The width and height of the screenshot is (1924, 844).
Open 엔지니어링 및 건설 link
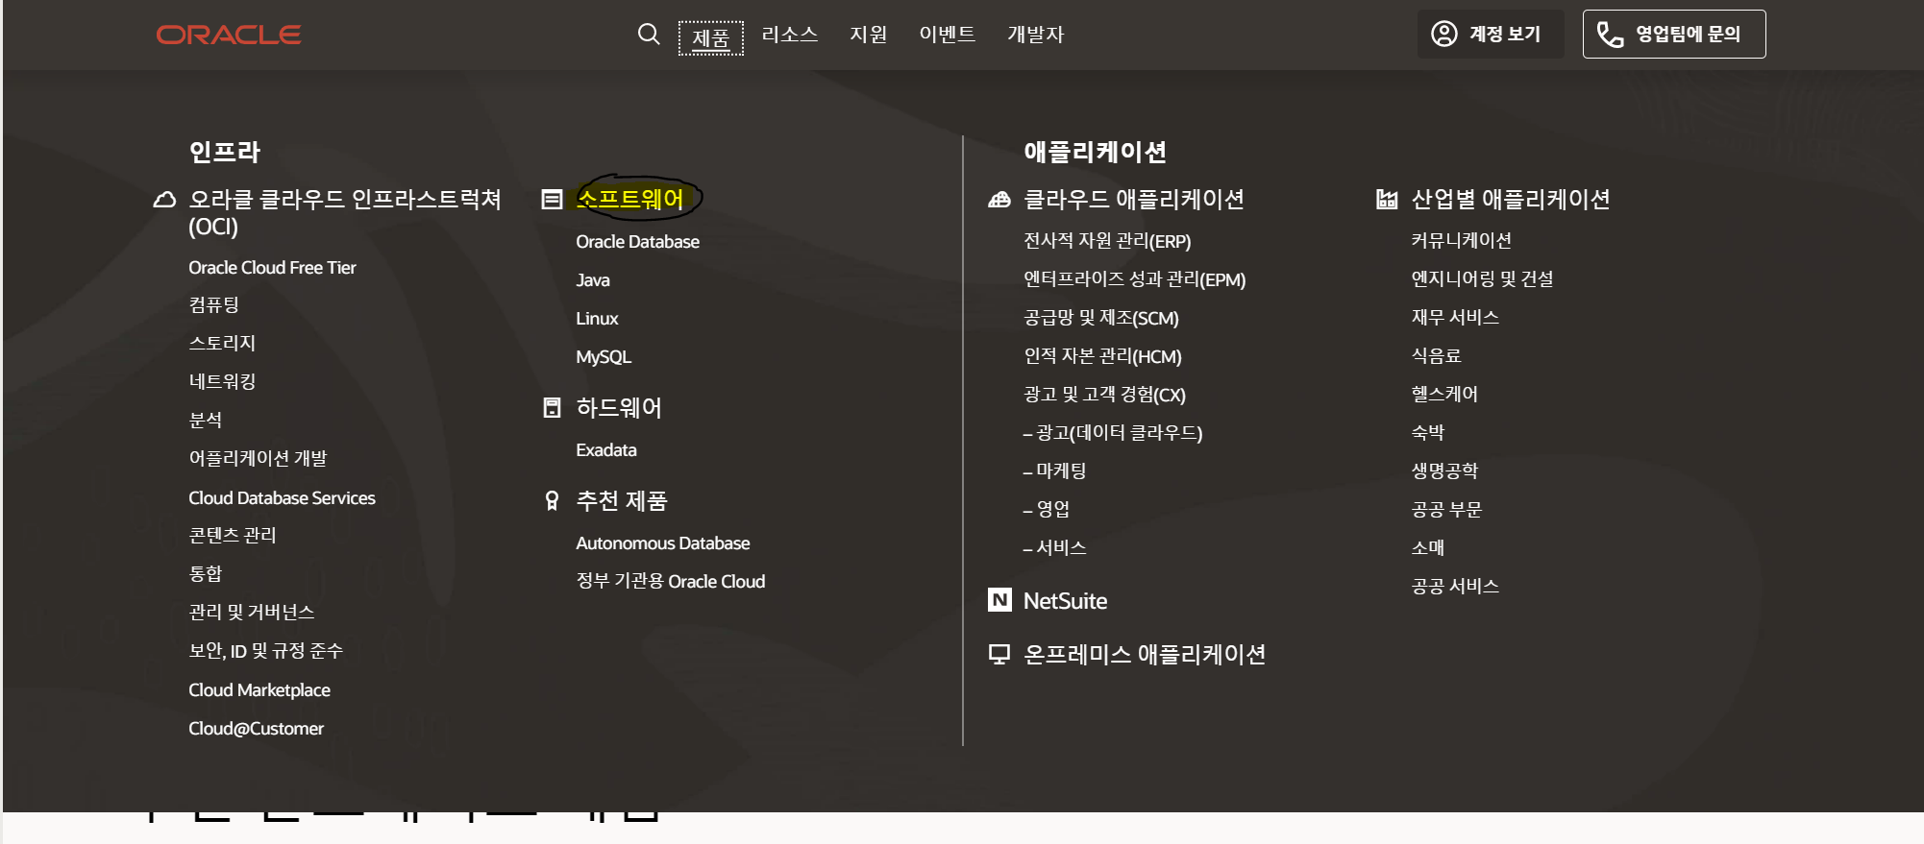(1482, 279)
